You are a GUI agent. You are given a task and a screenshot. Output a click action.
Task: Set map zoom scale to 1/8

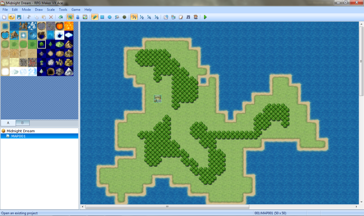click(156, 17)
